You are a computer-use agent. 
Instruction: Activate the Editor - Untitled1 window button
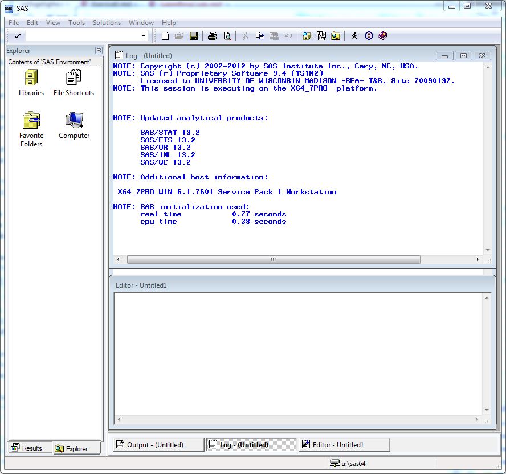click(x=344, y=445)
